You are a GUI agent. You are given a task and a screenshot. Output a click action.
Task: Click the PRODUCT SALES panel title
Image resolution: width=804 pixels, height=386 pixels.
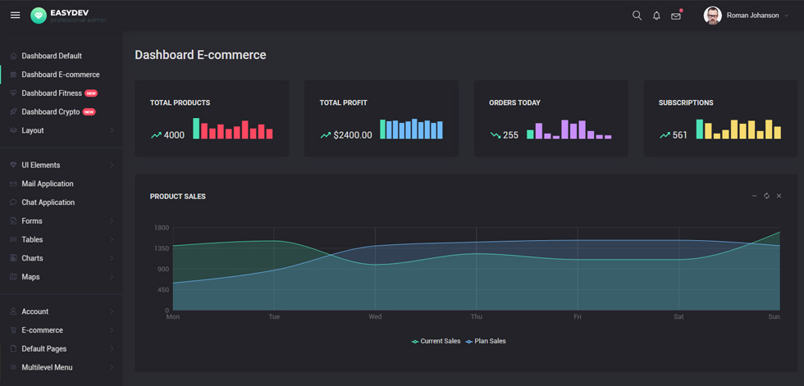[x=178, y=197]
